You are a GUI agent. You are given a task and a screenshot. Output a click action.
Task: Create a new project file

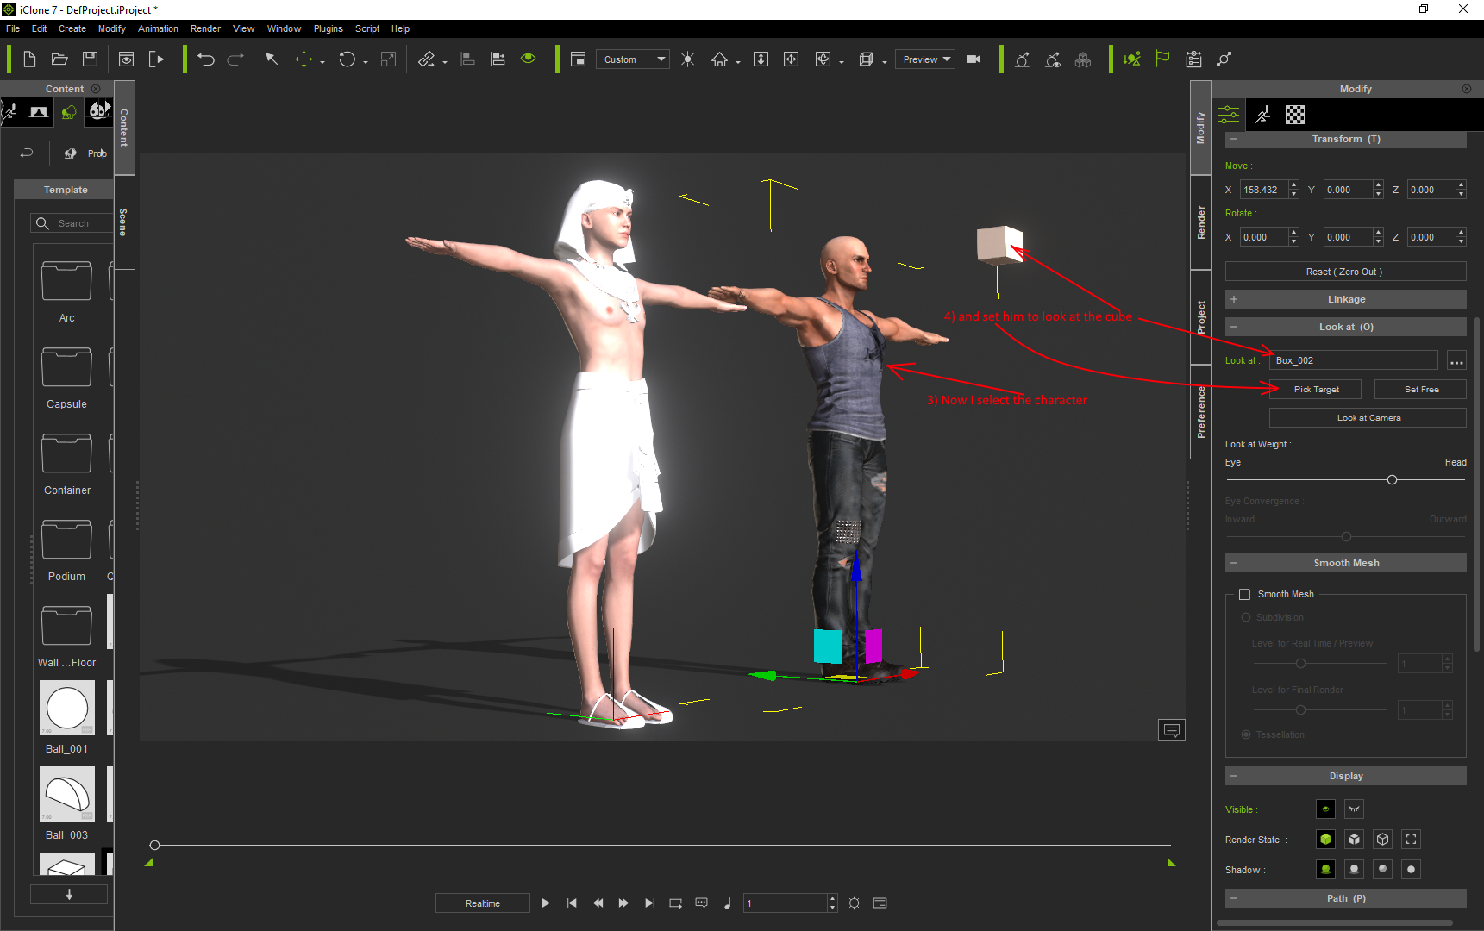[29, 59]
